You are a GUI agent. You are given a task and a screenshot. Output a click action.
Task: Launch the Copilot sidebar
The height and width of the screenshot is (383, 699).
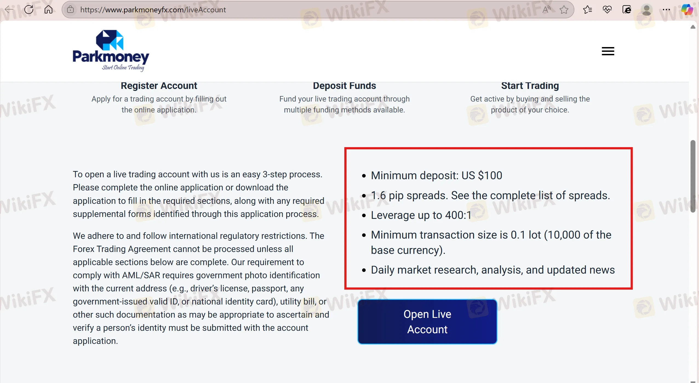click(687, 10)
